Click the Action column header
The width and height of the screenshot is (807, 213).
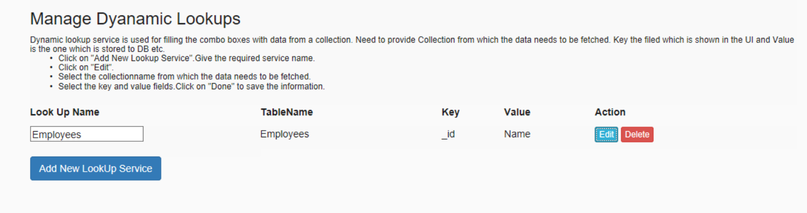pos(610,112)
